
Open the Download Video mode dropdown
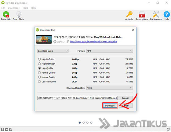tap(53, 51)
